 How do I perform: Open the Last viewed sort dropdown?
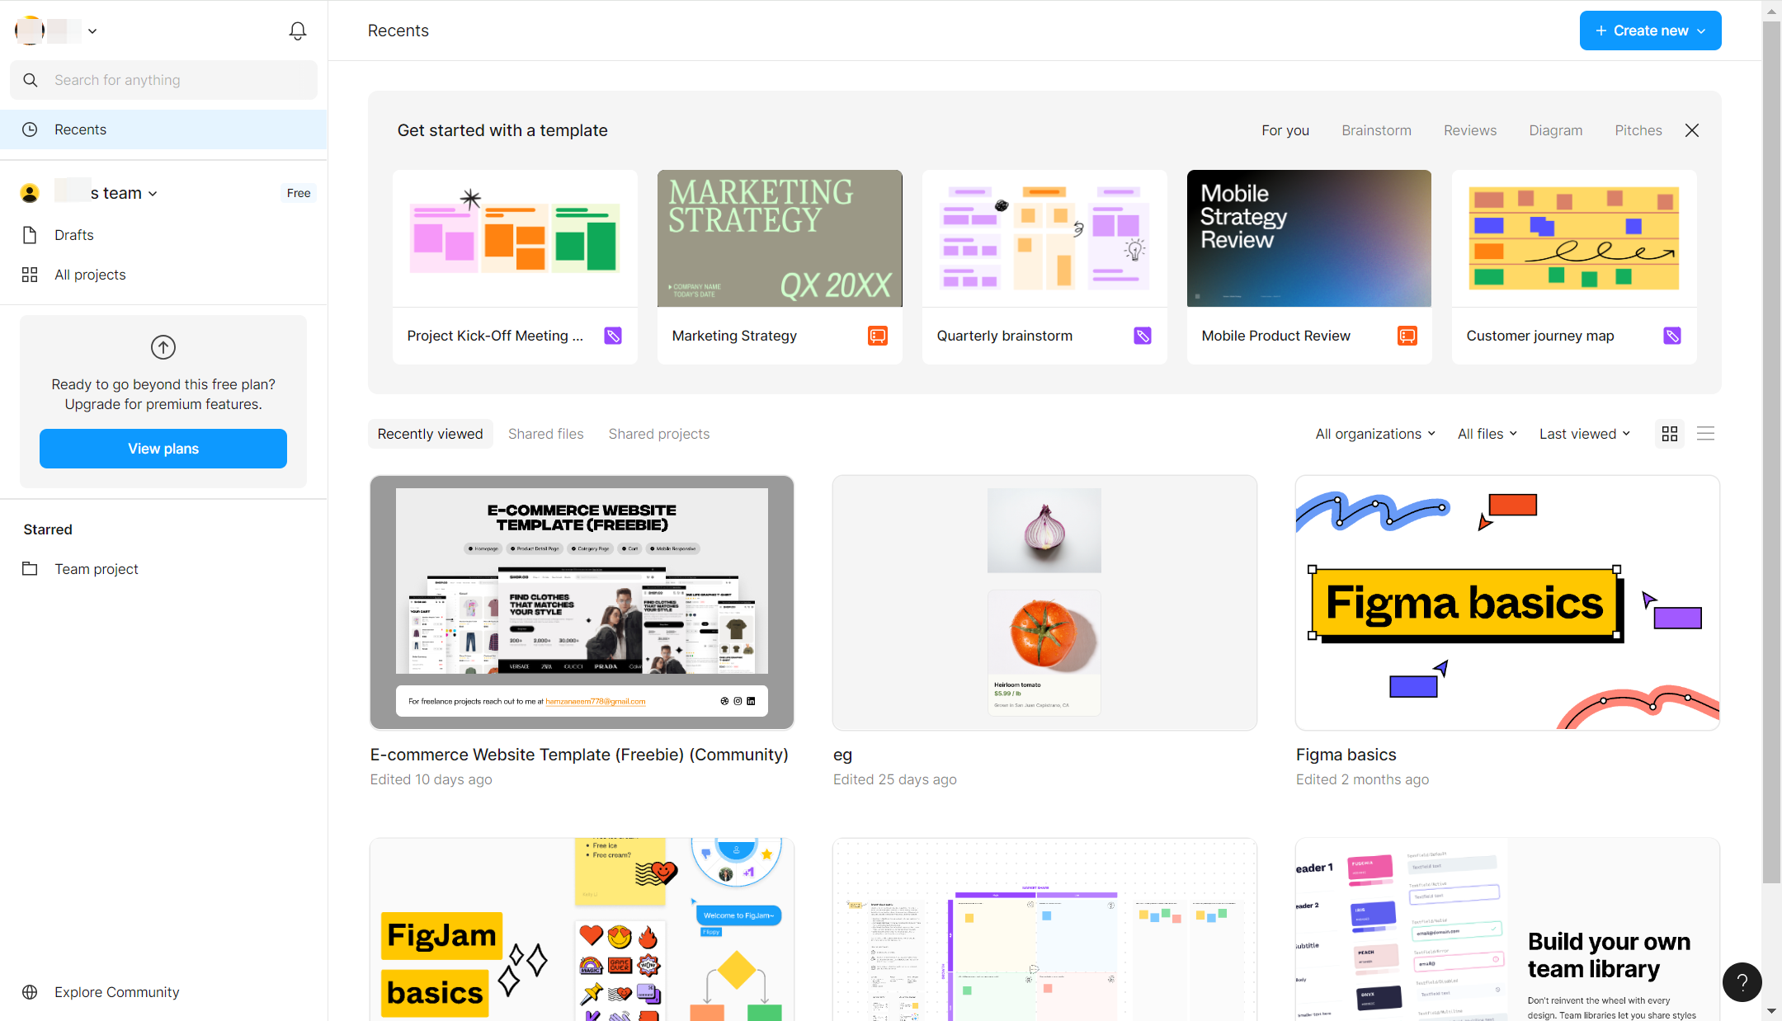click(1585, 434)
